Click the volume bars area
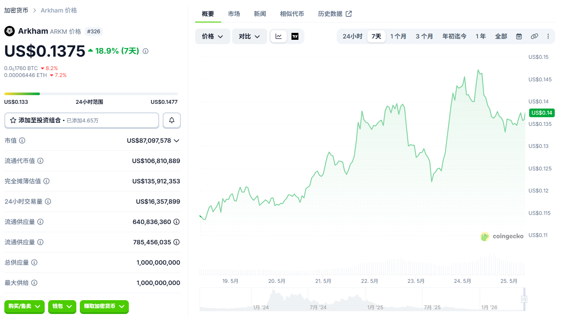The image size is (563, 317). (x=362, y=265)
